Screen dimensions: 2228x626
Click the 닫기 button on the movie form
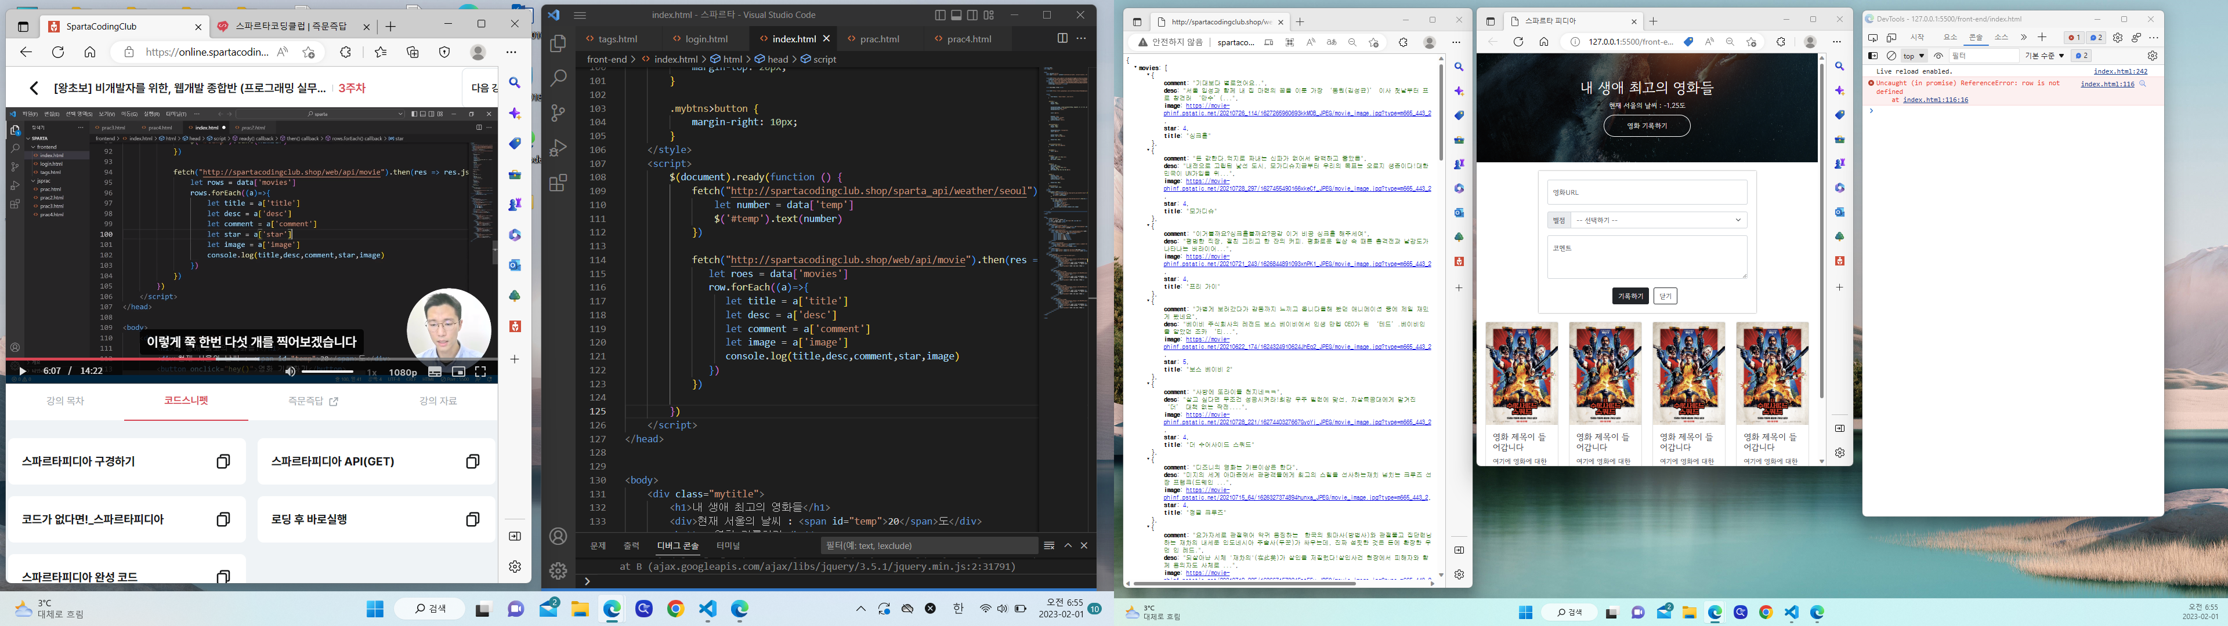coord(1665,297)
